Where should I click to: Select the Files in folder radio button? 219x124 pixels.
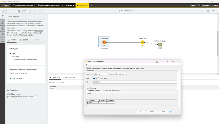[99, 78]
